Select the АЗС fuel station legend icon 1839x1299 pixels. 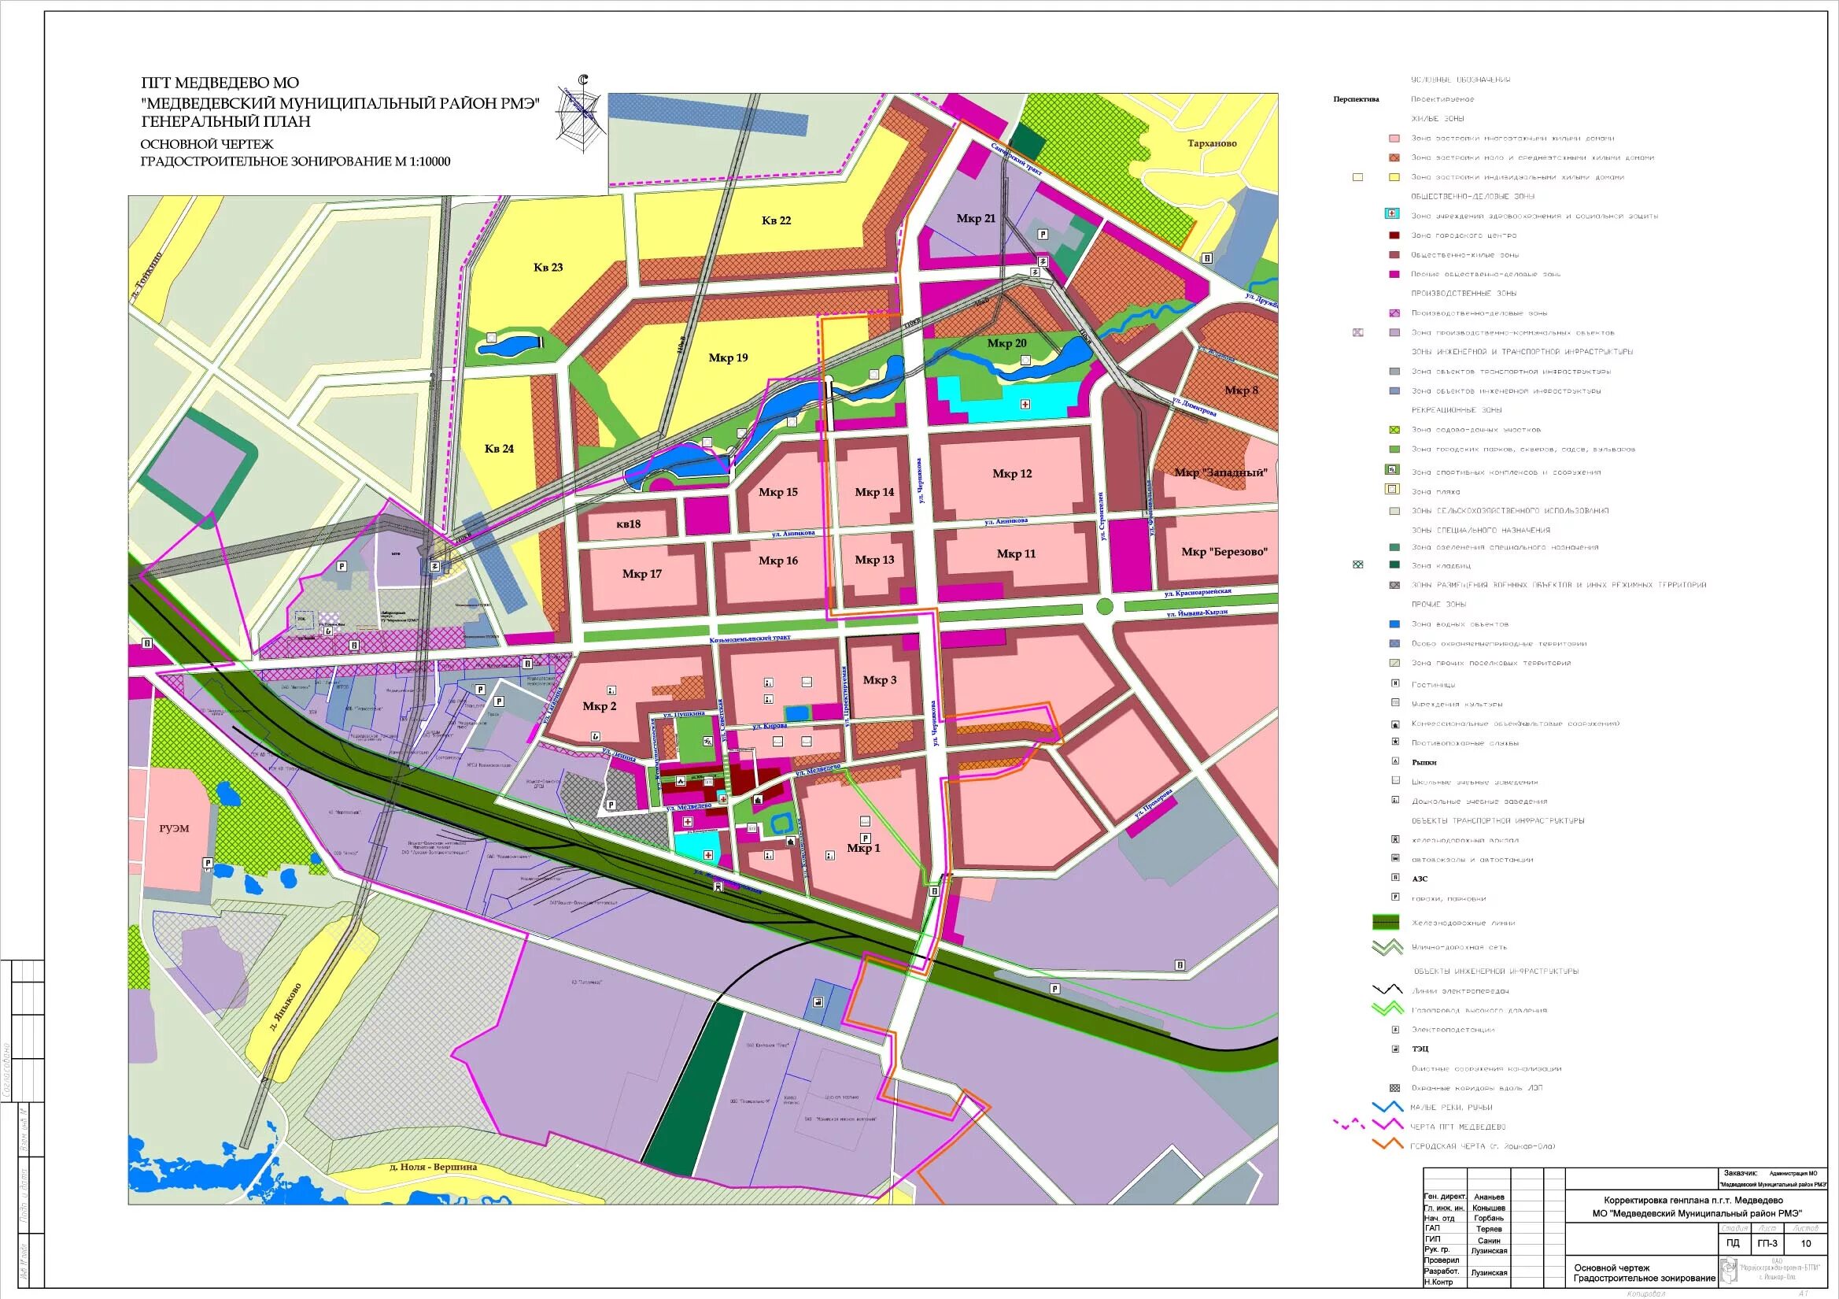pos(1395,879)
